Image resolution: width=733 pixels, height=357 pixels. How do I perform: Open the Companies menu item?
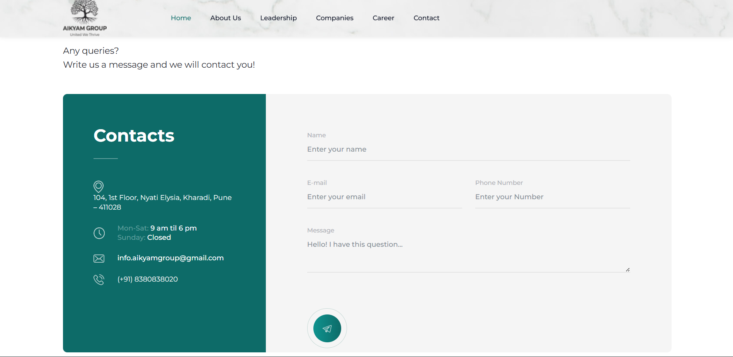(335, 18)
